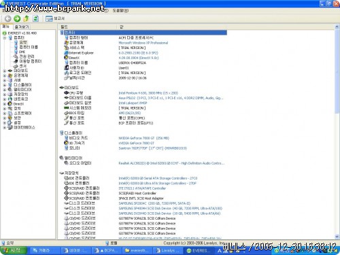The height and width of the screenshot is (255, 340).
Task: Collapse the 컴퓨터 tree node
Action: click(5, 37)
